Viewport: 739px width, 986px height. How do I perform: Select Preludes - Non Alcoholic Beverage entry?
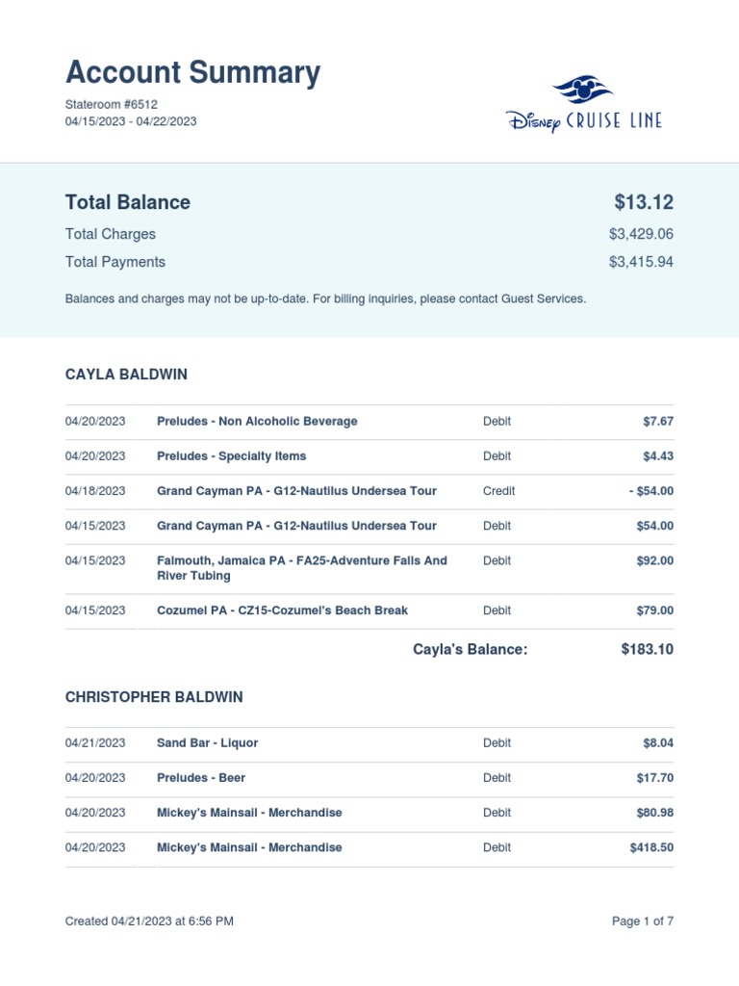pyautogui.click(x=257, y=422)
